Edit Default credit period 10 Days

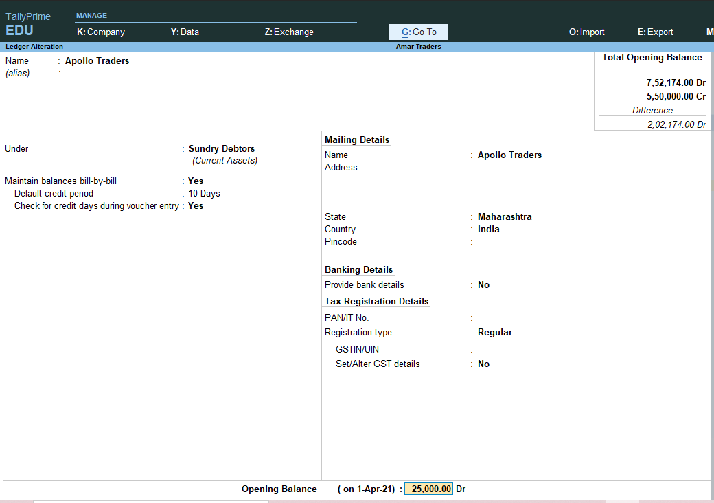204,193
